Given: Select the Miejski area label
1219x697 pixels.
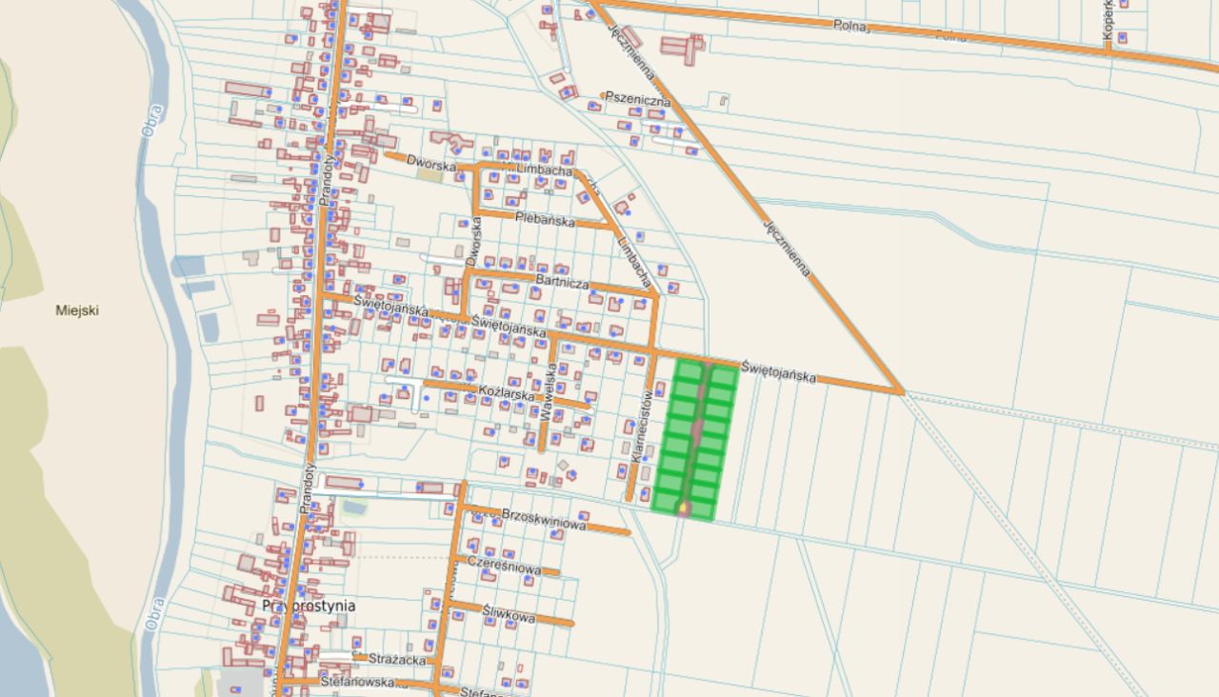Looking at the screenshot, I should click(77, 309).
